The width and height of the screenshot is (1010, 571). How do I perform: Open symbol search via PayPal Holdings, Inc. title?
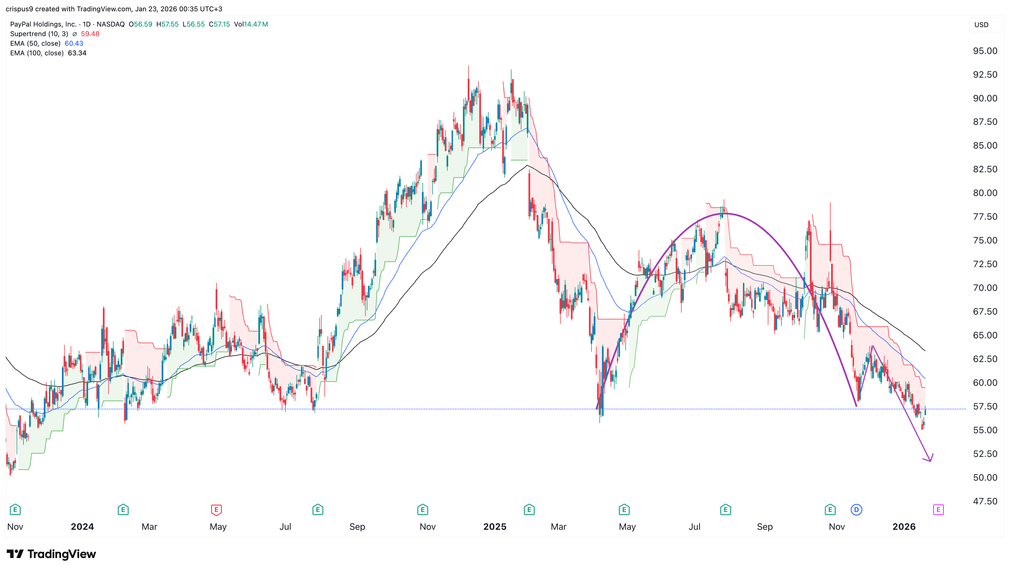[43, 24]
